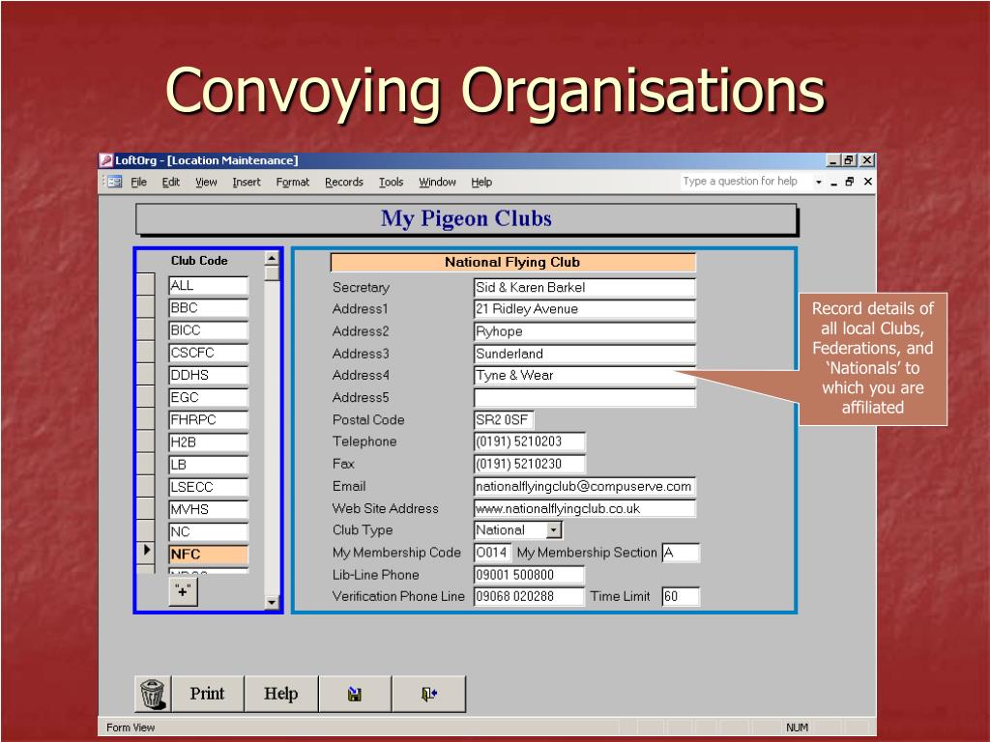
Task: Minimize the inner form window
Action: tap(833, 182)
